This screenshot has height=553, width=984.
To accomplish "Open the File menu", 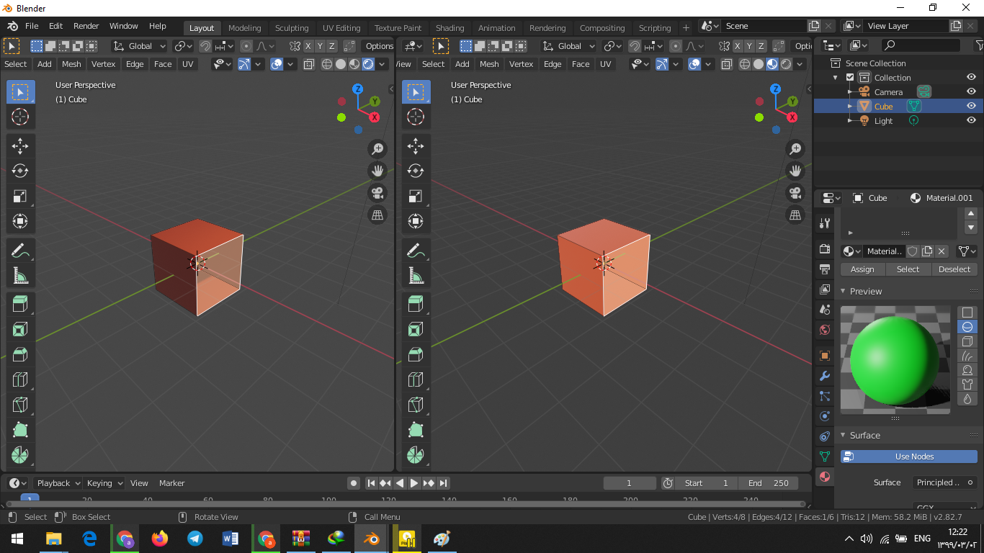I will (x=32, y=26).
